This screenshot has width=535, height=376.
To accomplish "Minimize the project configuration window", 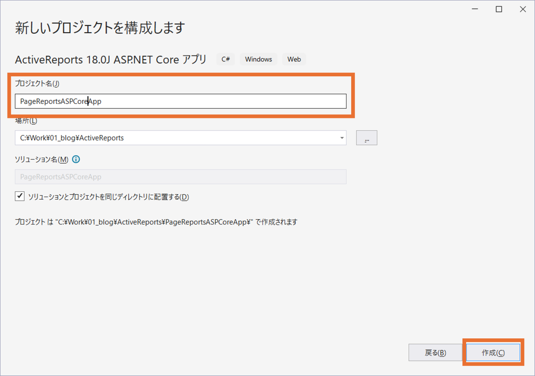I will (x=475, y=9).
